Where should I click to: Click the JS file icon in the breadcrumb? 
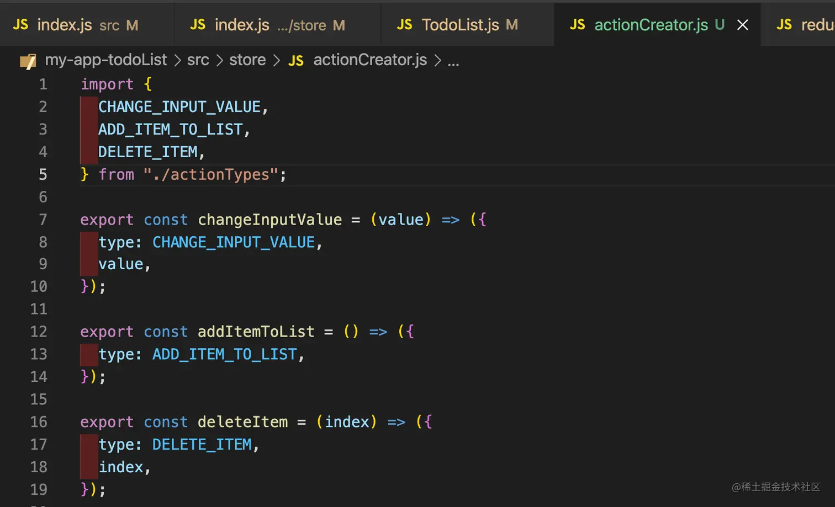[x=296, y=61]
